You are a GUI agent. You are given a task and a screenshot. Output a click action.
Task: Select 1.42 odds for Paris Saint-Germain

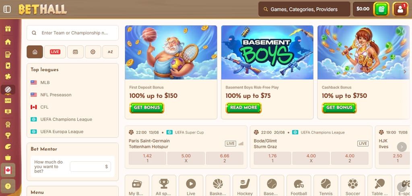147,158
